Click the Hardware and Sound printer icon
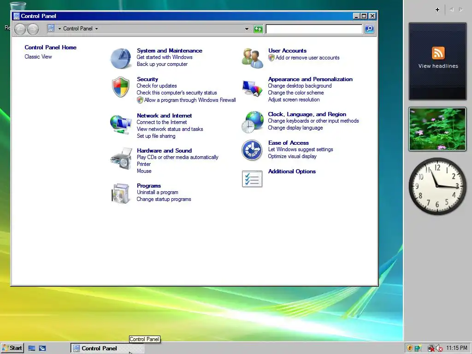This screenshot has width=472, height=354. pos(121,159)
